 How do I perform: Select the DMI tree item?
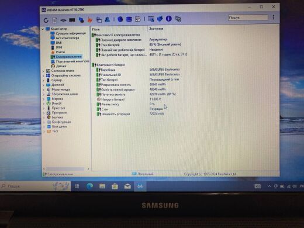coord(56,43)
